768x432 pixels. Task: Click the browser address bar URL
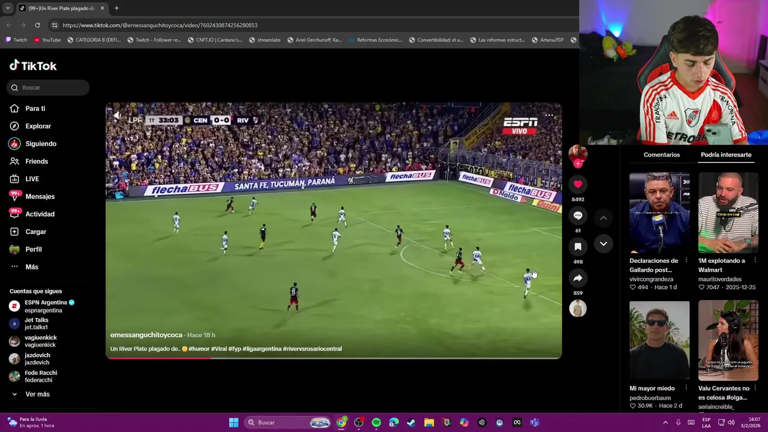coord(160,25)
